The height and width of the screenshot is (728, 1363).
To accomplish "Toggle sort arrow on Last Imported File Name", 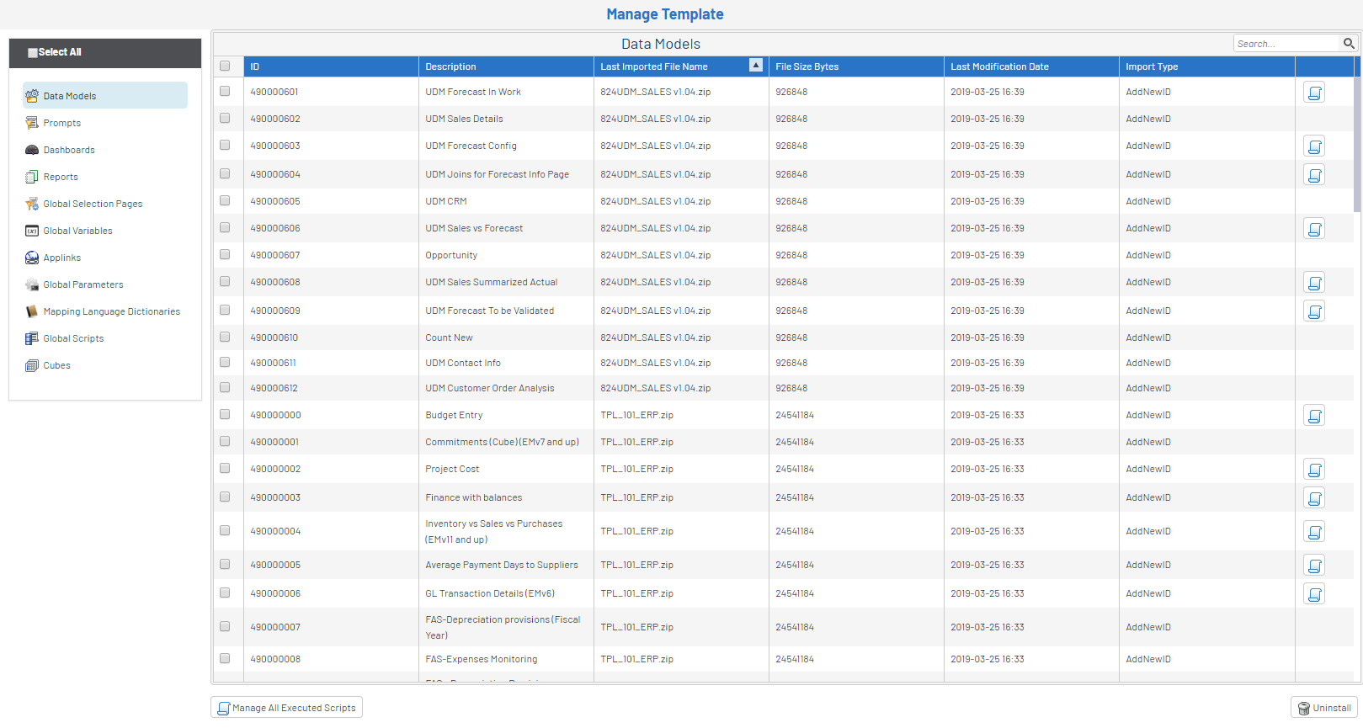I will pyautogui.click(x=755, y=66).
